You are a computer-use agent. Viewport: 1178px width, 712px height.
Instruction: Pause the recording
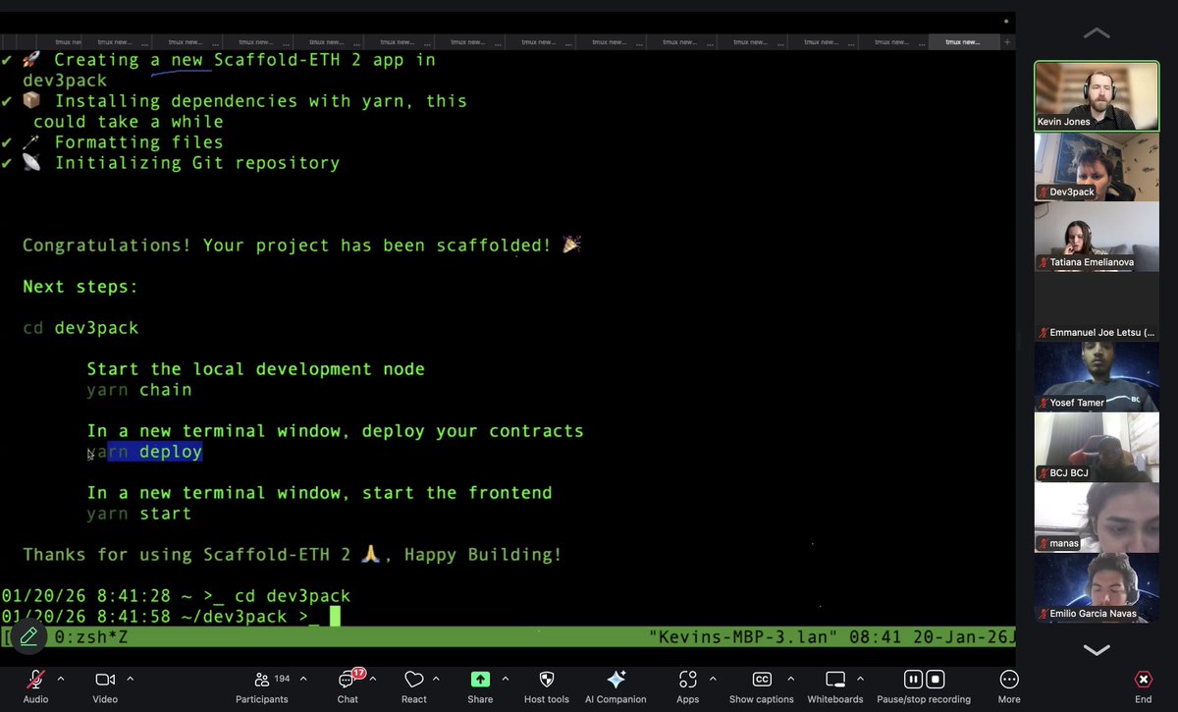912,679
